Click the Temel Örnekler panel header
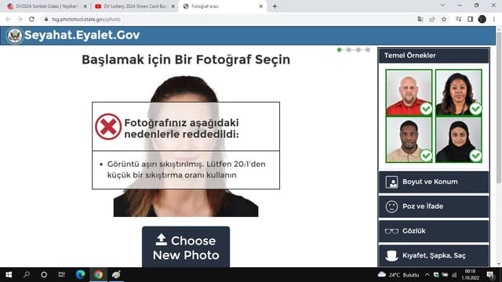This screenshot has height=282, width=502. coord(434,56)
